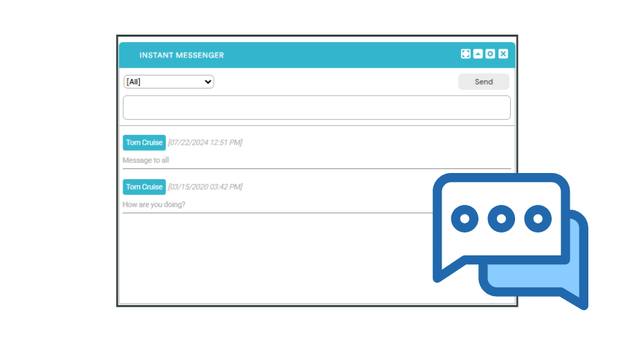Click timestamp 07/22/2024 12:51 PM
This screenshot has width=623, height=346.
pyautogui.click(x=205, y=143)
